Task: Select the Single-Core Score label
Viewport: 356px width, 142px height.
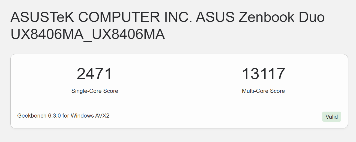Action: point(95,91)
